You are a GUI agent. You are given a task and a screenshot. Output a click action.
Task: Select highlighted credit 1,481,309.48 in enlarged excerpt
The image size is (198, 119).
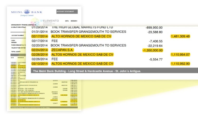[180, 36]
